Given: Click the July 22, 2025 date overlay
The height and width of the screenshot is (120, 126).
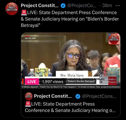Looking at the screenshot, I should pos(30,38).
